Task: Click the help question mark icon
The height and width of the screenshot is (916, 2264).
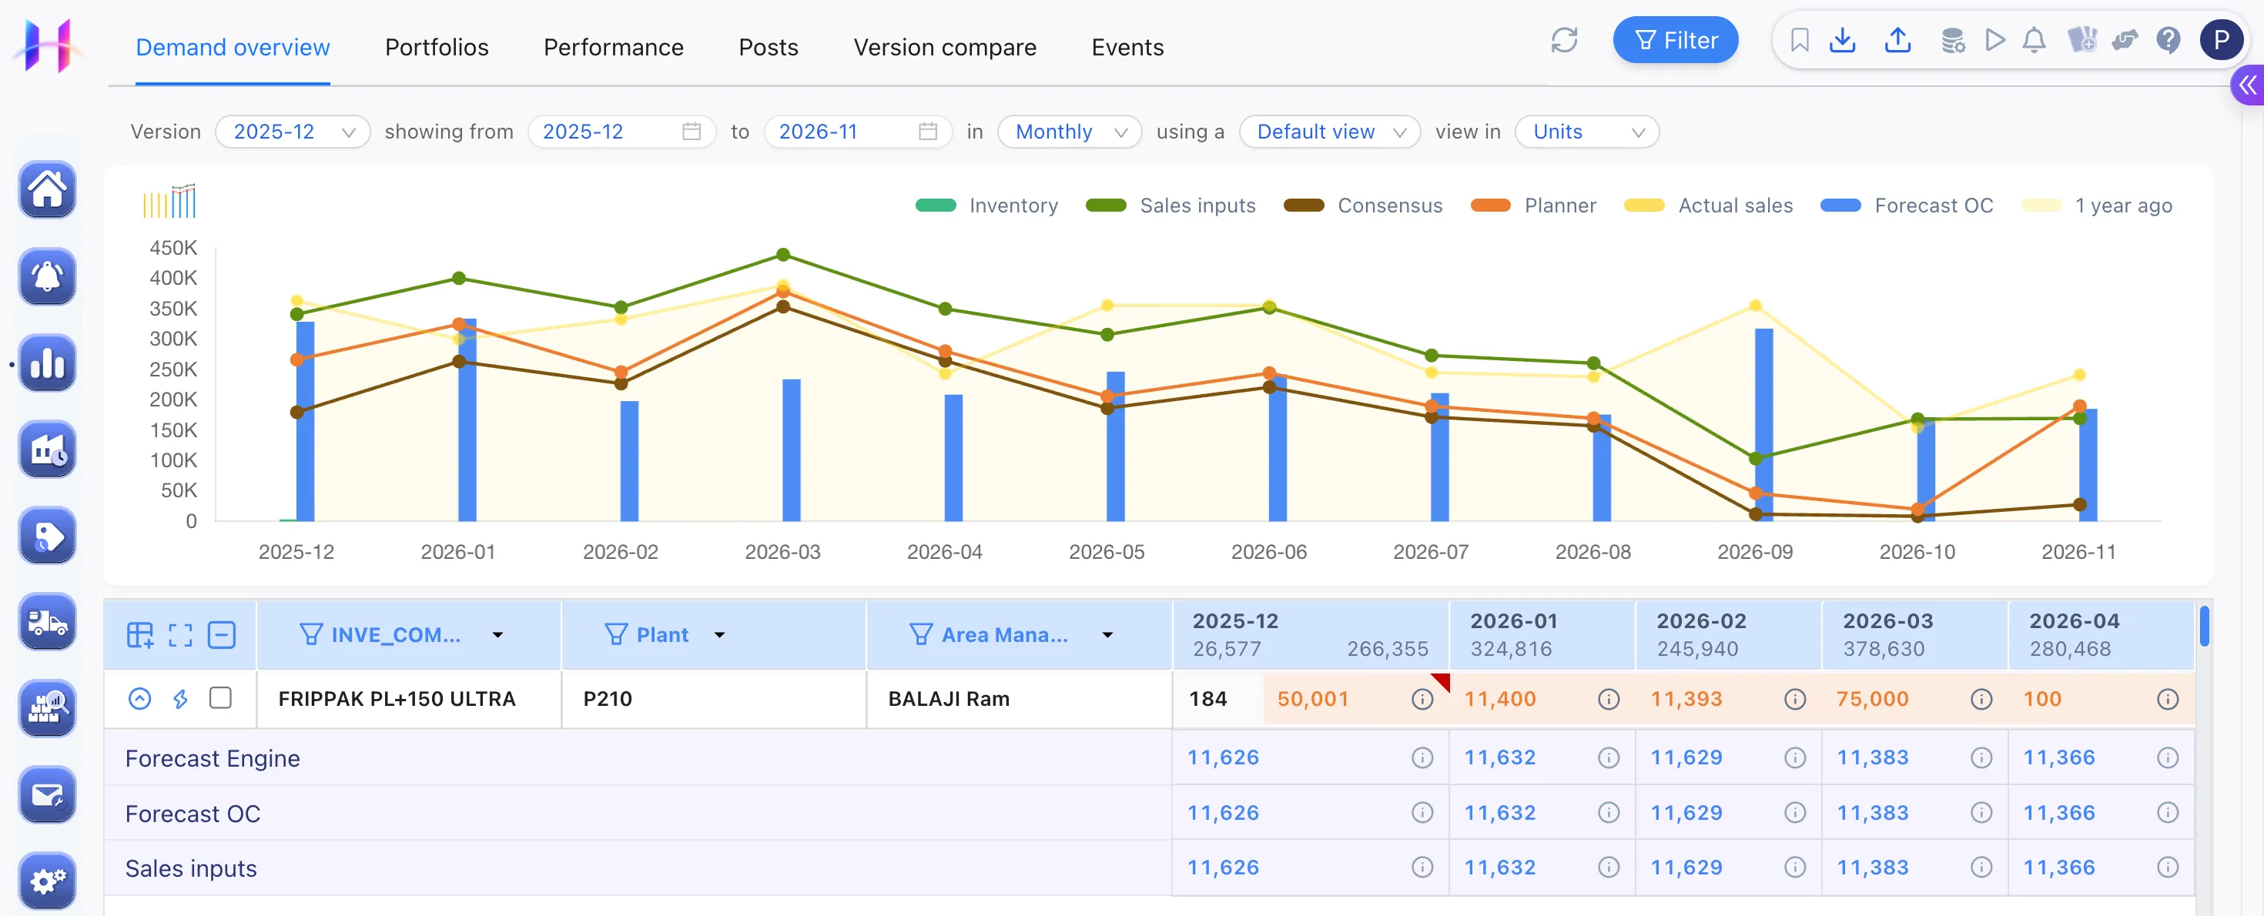Action: (2169, 40)
